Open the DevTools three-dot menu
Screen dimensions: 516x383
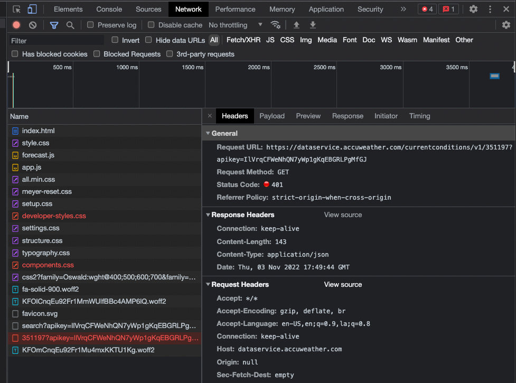point(490,9)
